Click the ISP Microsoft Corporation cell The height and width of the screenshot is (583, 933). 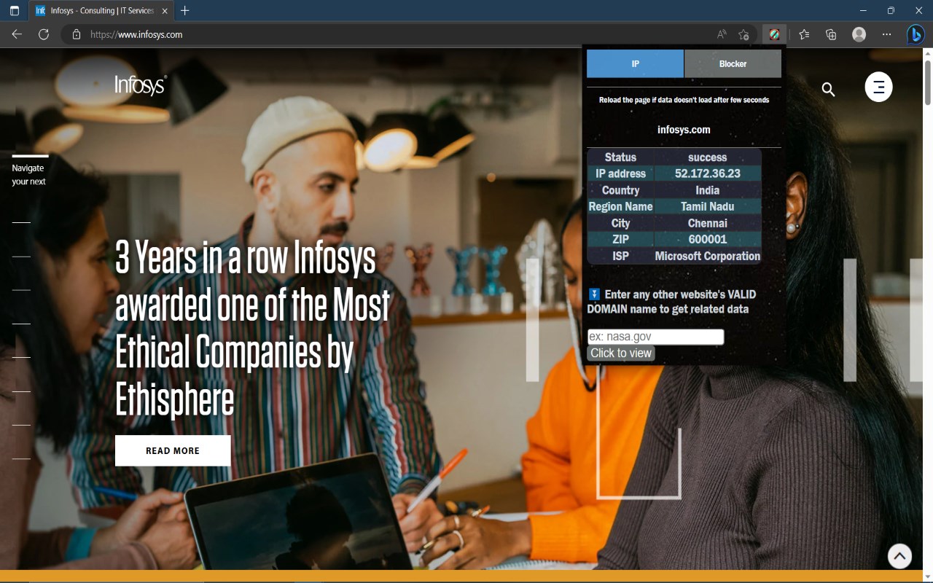click(708, 256)
